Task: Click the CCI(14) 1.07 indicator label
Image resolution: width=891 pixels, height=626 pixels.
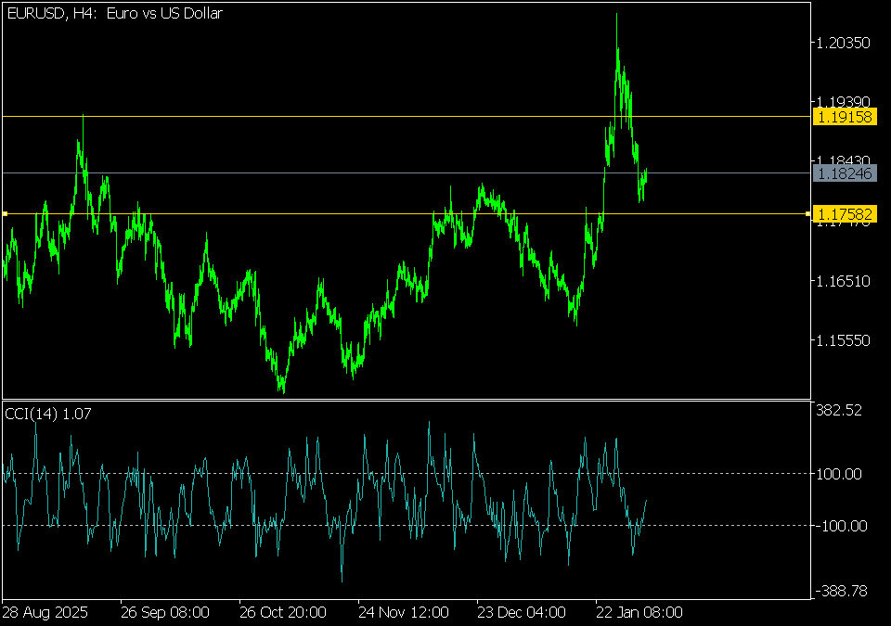Action: point(48,413)
